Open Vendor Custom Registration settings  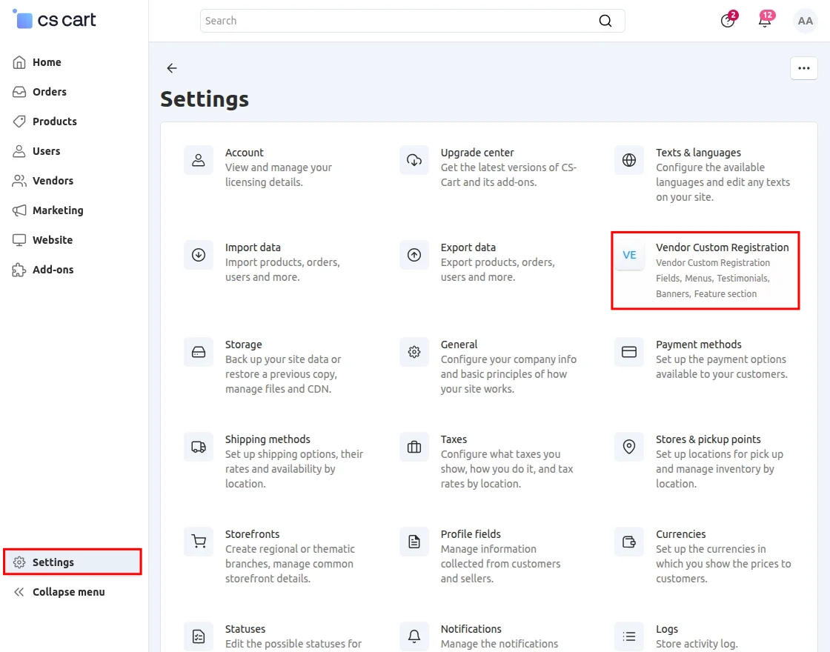[x=722, y=247]
